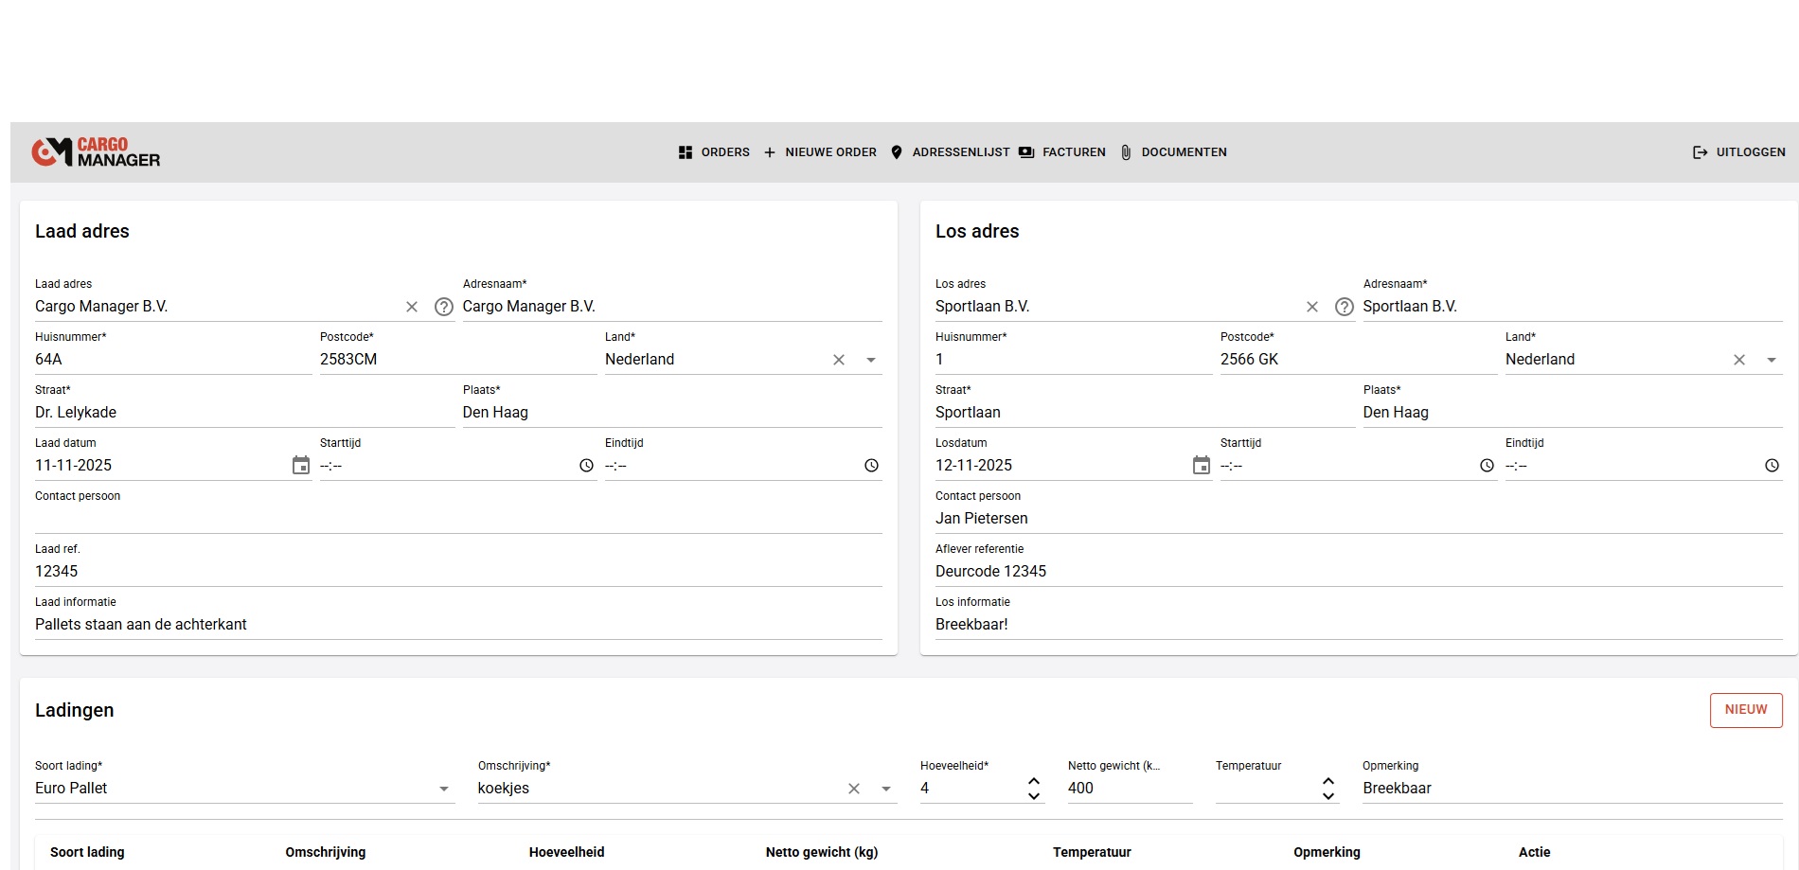Add a new lading with NIEUW button
Image resolution: width=1799 pixels, height=870 pixels.
[x=1746, y=710]
